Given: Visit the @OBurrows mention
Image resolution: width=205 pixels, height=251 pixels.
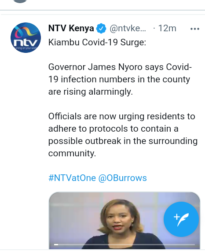Looking at the screenshot, I should pyautogui.click(x=122, y=178).
